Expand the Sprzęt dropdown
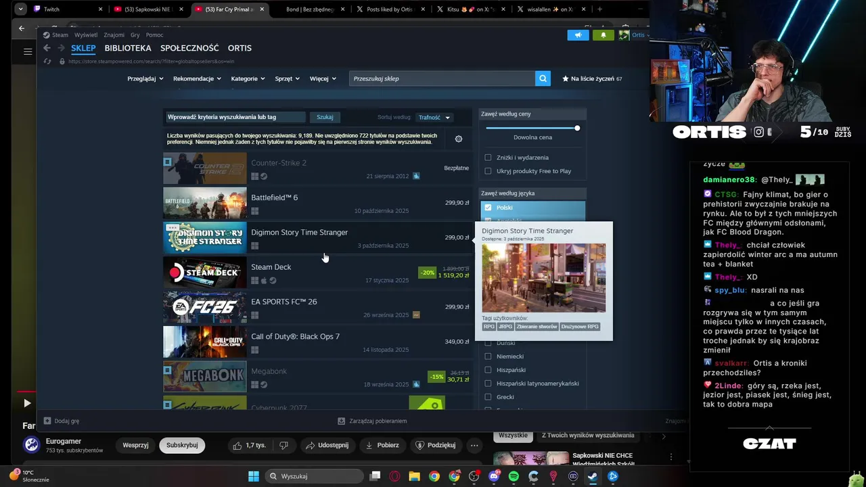Image resolution: width=866 pixels, height=487 pixels. pos(288,78)
